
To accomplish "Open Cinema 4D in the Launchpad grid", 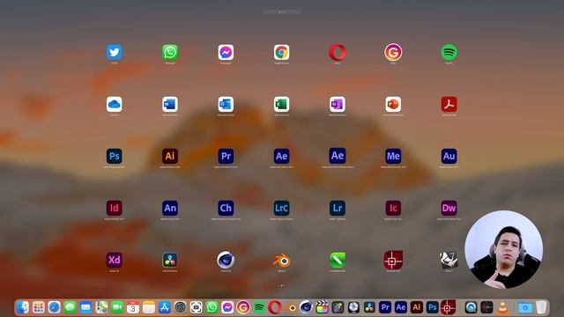I will [226, 260].
